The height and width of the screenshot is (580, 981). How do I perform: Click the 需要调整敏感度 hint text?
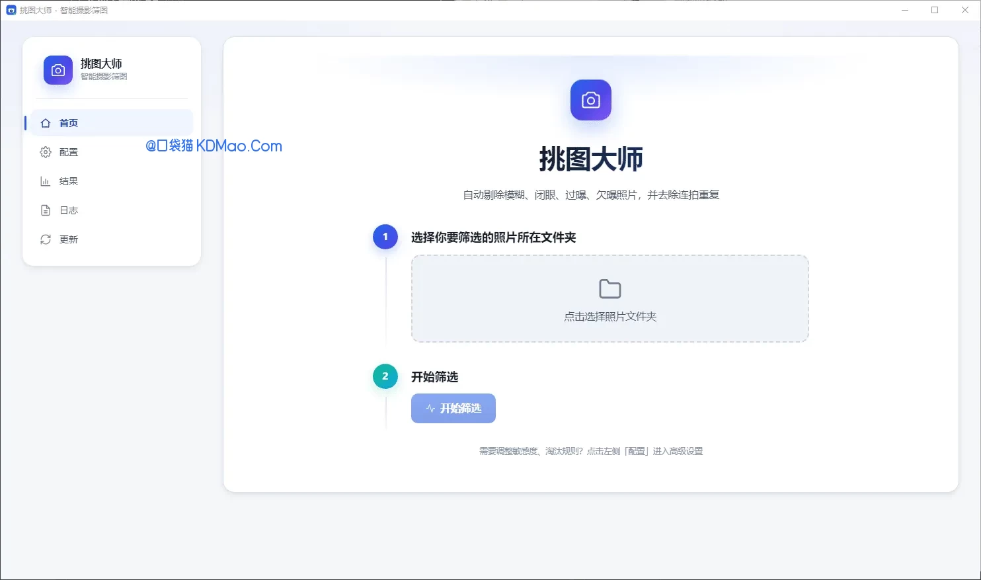point(591,451)
